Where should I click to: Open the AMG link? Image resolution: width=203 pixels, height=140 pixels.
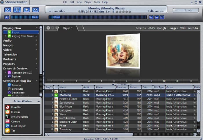pyautogui.click(x=151, y=28)
